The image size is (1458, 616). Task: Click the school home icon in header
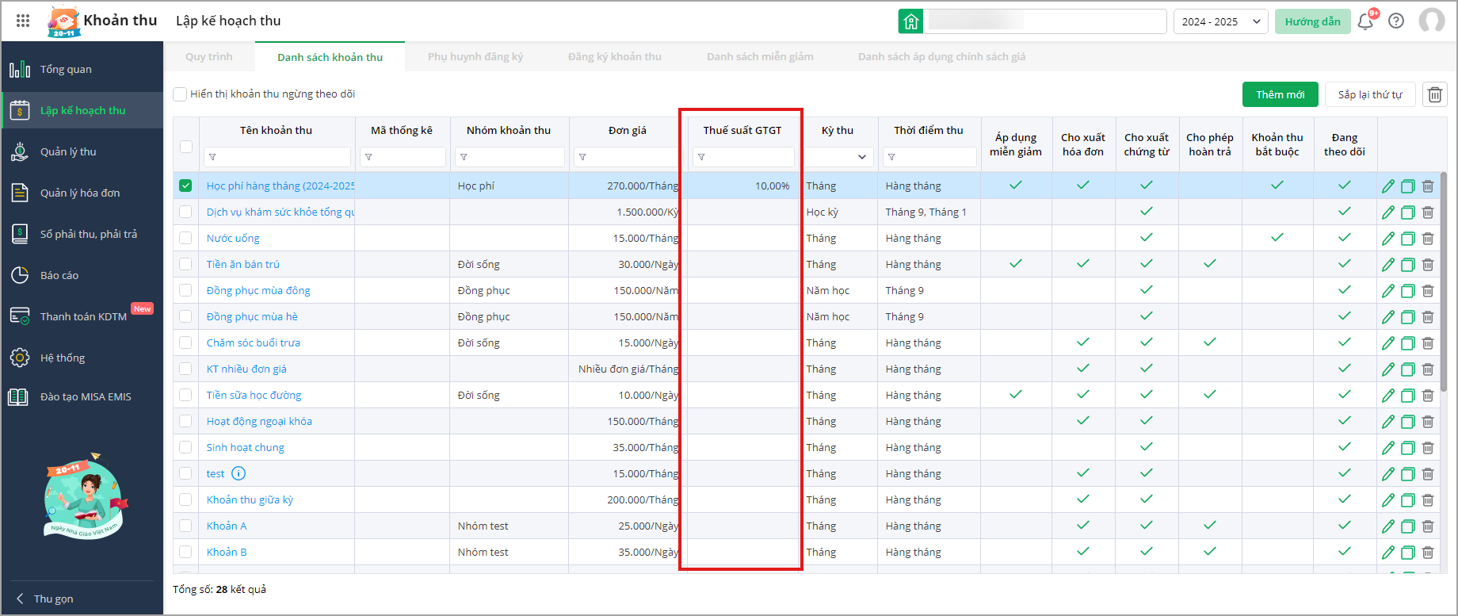tap(911, 21)
